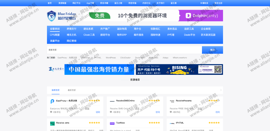Image resolution: width=270 pixels, height=131 pixels.
Task: Switch to the 推荐资源 tab
Action: pos(55,90)
